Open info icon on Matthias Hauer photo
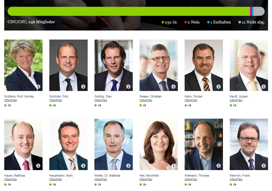Image resolution: width=272 pixels, height=191 pixels. 38,166
